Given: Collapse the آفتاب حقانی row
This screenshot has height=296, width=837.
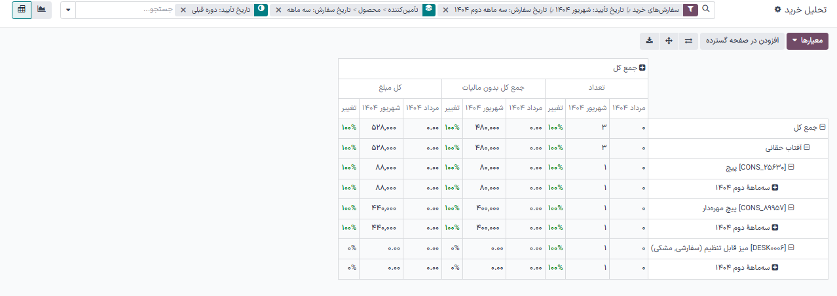Looking at the screenshot, I should (x=807, y=148).
